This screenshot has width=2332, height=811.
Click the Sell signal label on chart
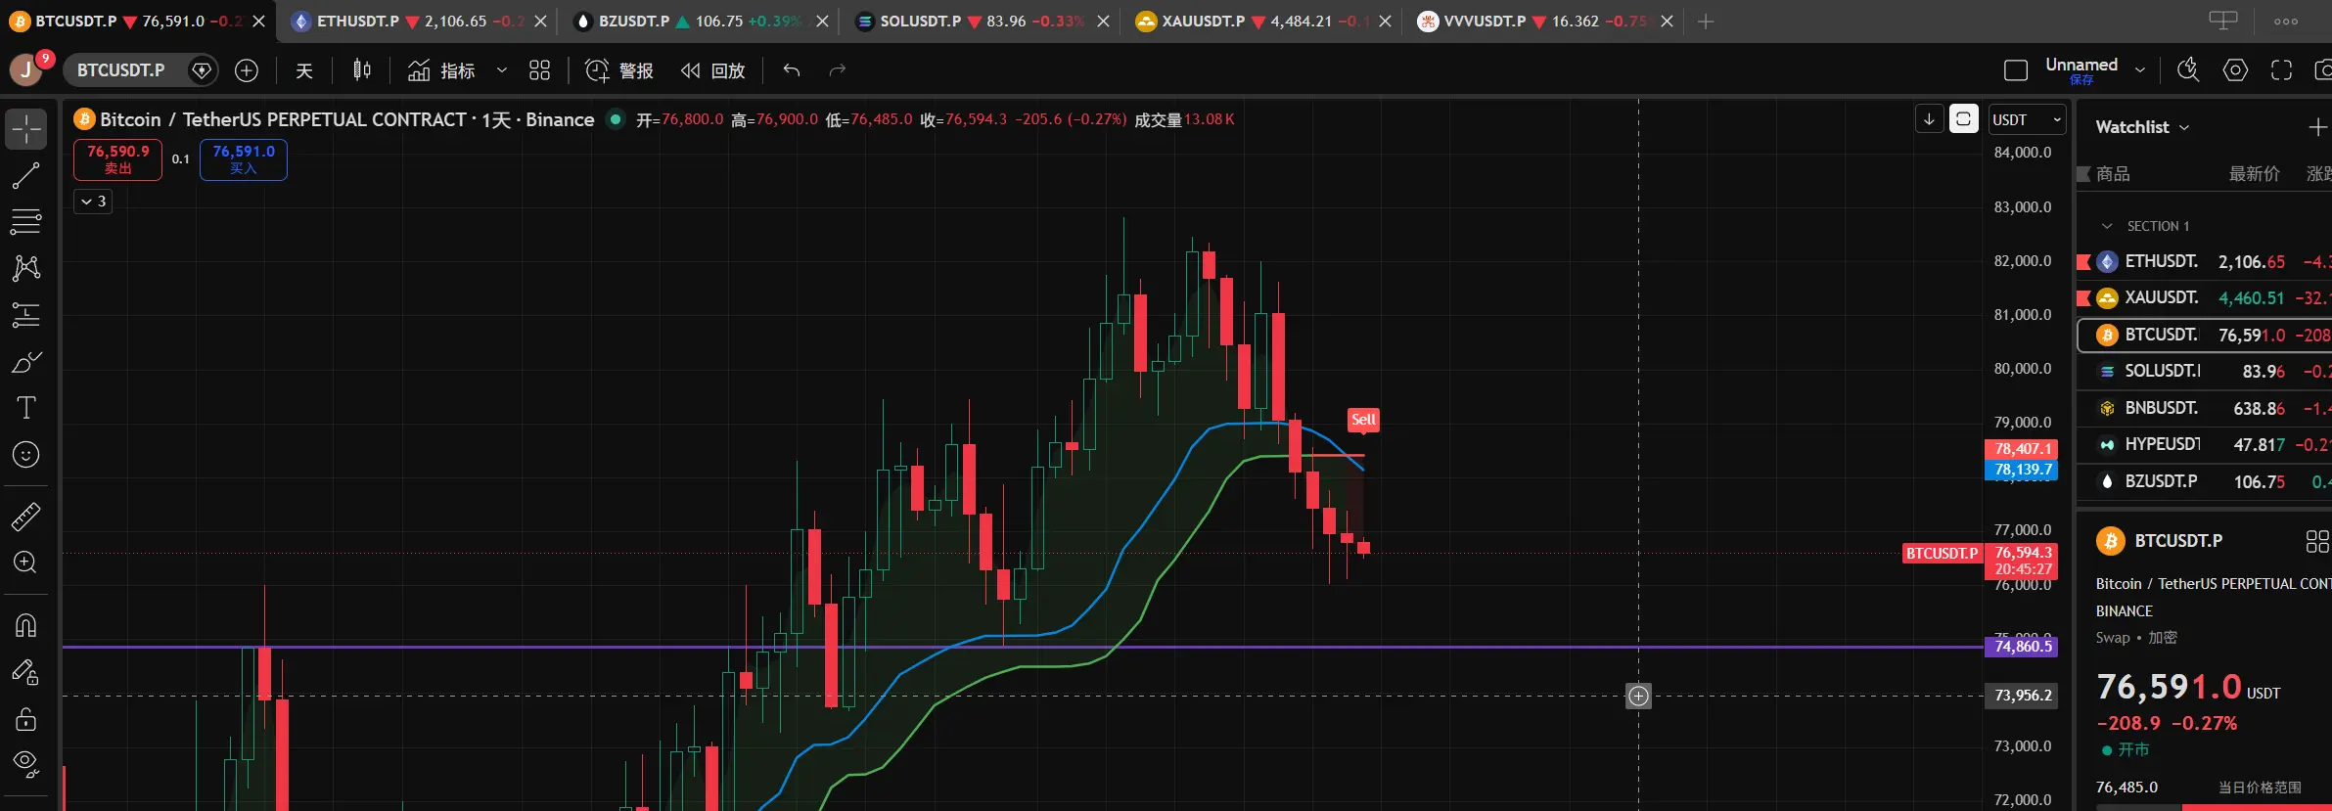[x=1363, y=420]
